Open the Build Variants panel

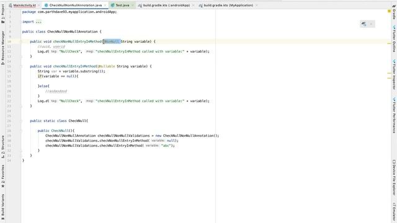pos(2,207)
